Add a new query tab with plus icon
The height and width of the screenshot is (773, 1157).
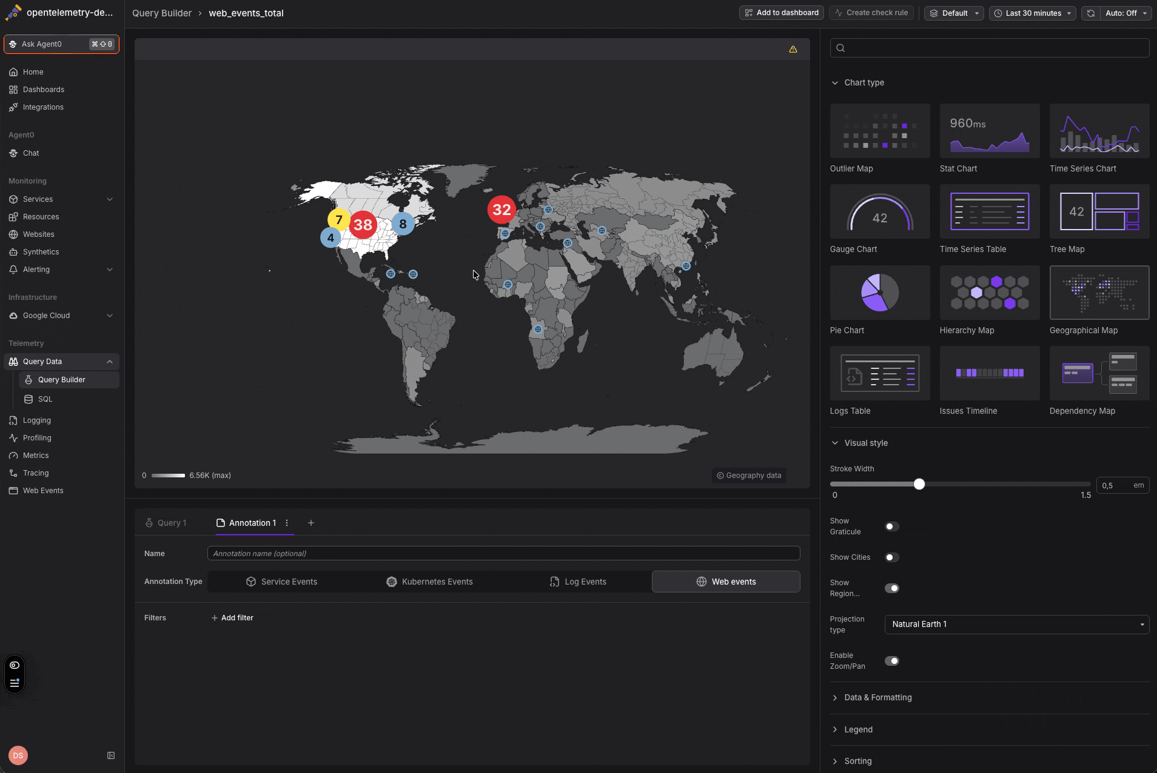click(x=311, y=523)
